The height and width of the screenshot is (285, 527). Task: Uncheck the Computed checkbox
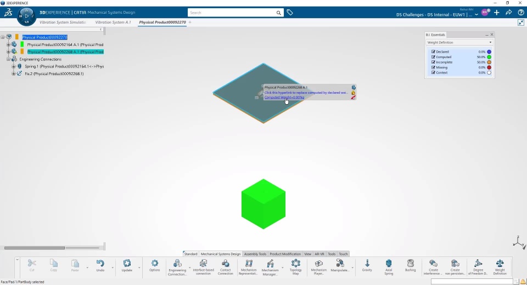click(433, 57)
